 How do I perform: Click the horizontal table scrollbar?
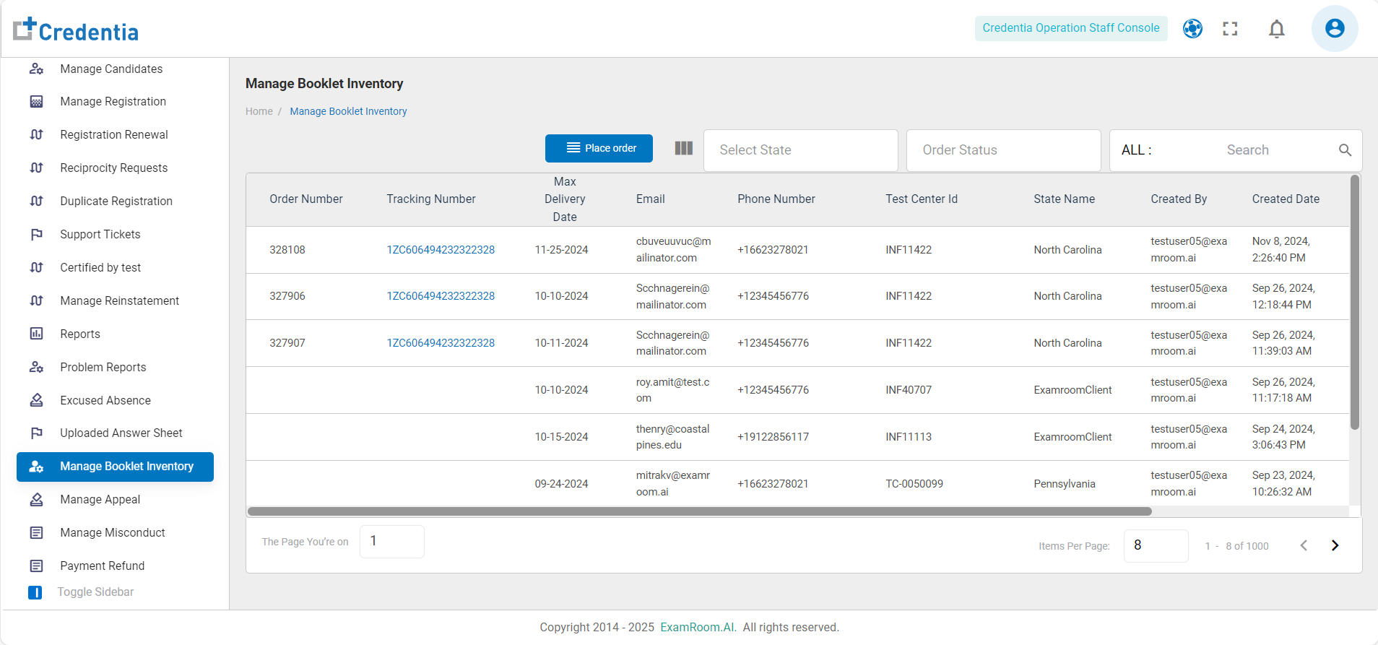pos(699,511)
